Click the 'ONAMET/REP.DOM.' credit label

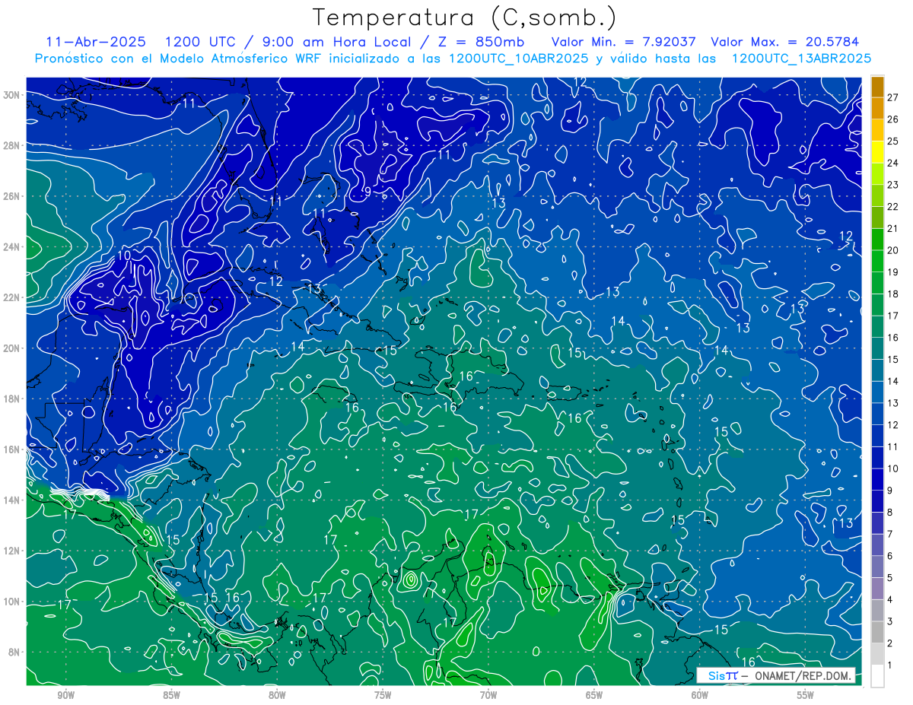click(803, 675)
